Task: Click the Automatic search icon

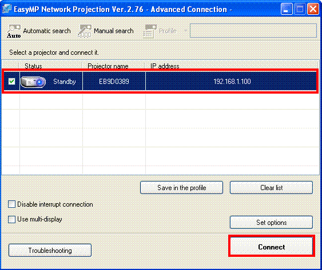Action: (14, 31)
